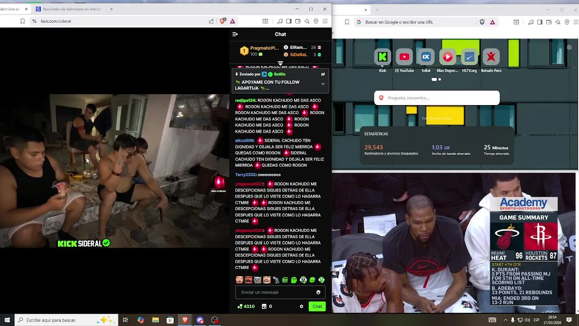
Task: Open a new tab in the Kick window
Action: click(x=111, y=9)
